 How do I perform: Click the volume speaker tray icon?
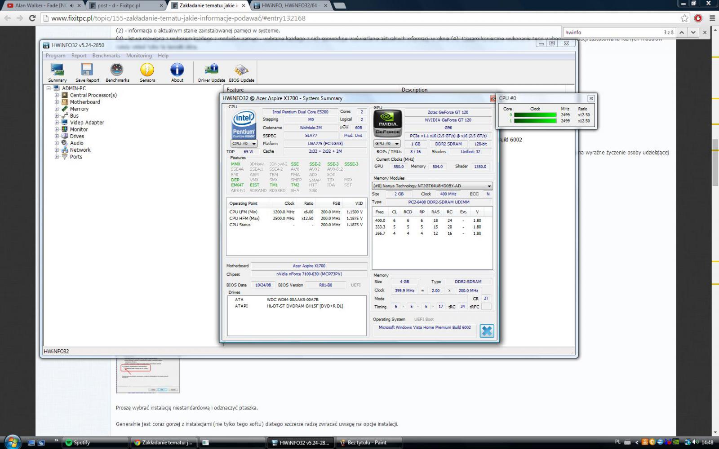696,442
